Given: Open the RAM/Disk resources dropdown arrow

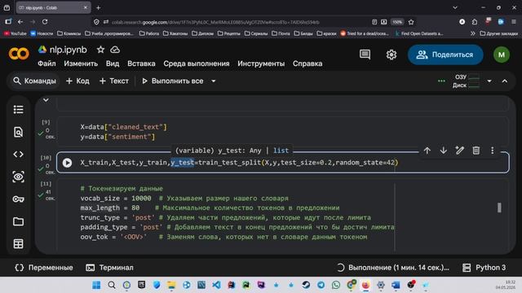Looking at the screenshot, I should pyautogui.click(x=489, y=81).
